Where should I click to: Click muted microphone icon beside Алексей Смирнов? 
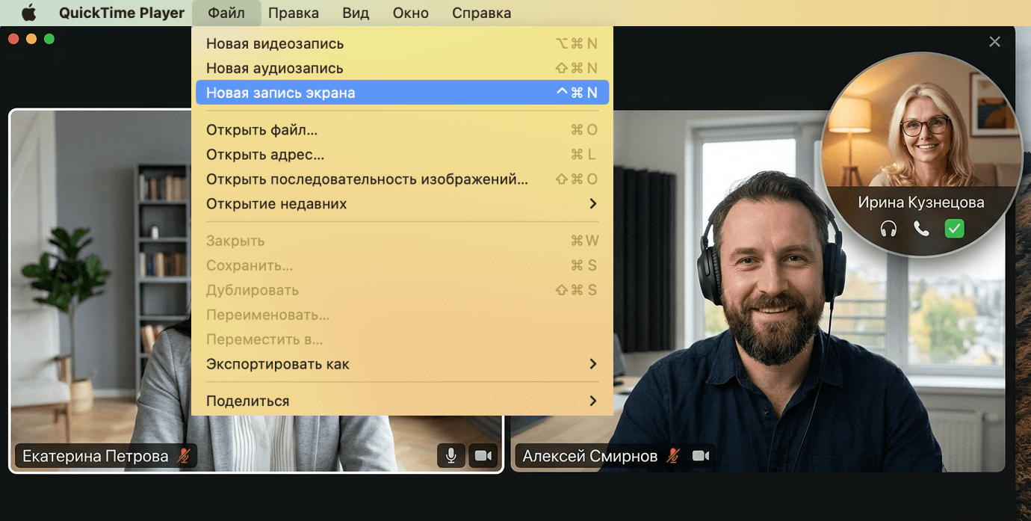[x=674, y=456]
